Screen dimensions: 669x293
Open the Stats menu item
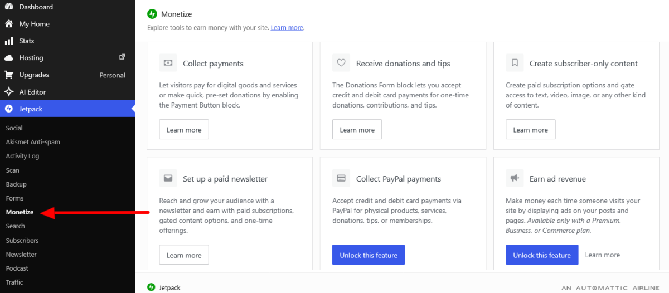coord(67,41)
